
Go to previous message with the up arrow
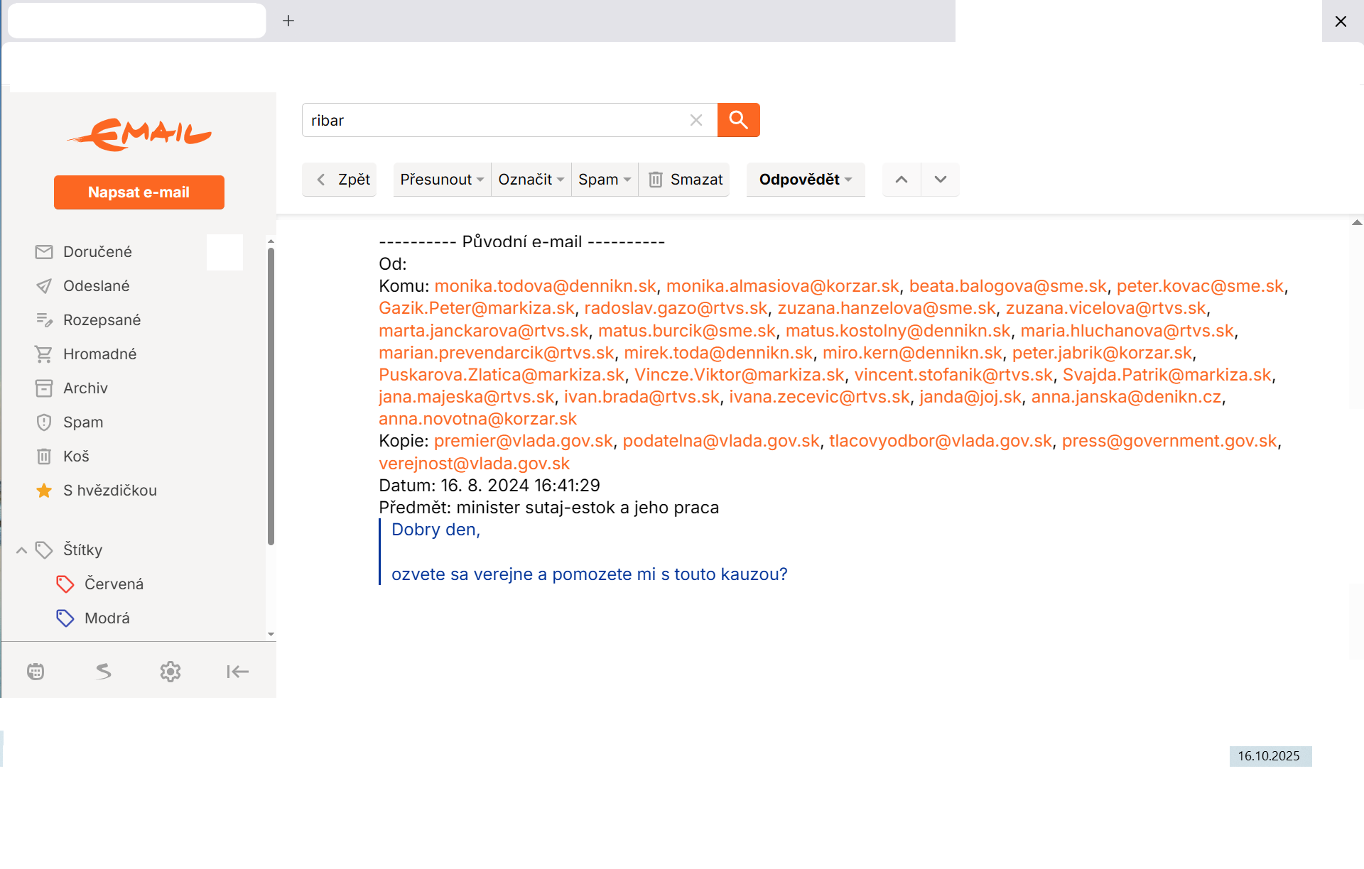tap(901, 180)
